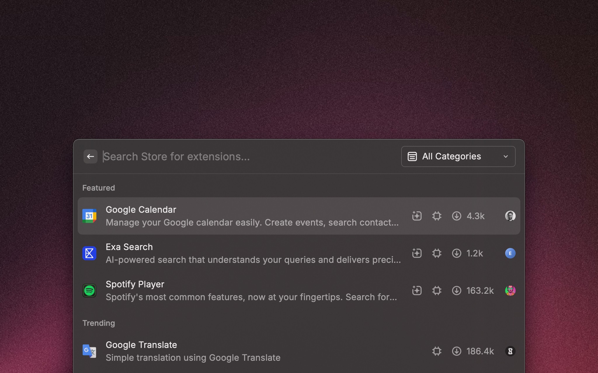Click the Spotify Player app icon

pos(89,291)
